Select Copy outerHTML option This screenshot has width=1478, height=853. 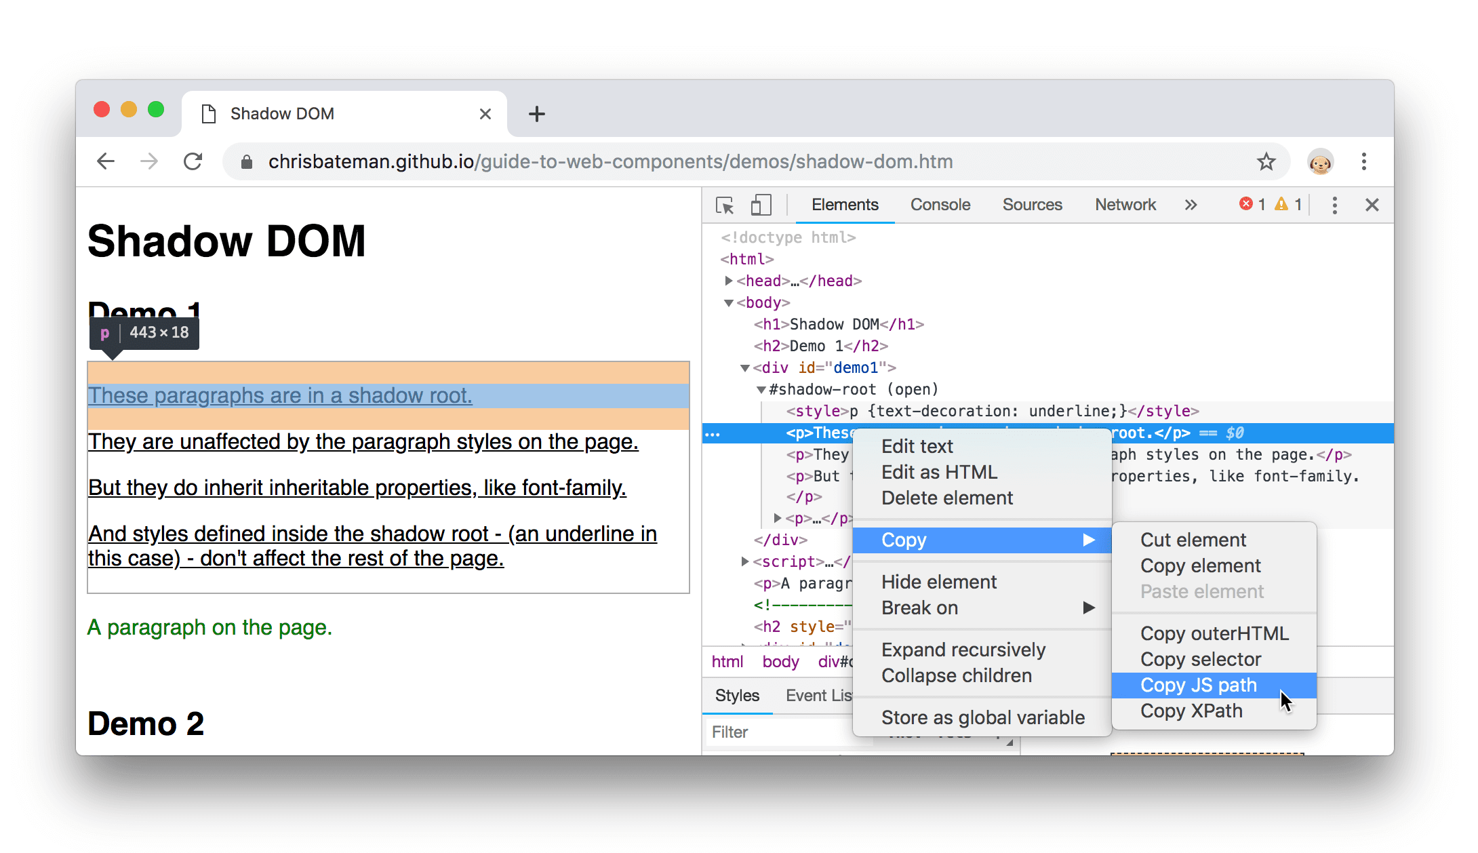[x=1214, y=634]
